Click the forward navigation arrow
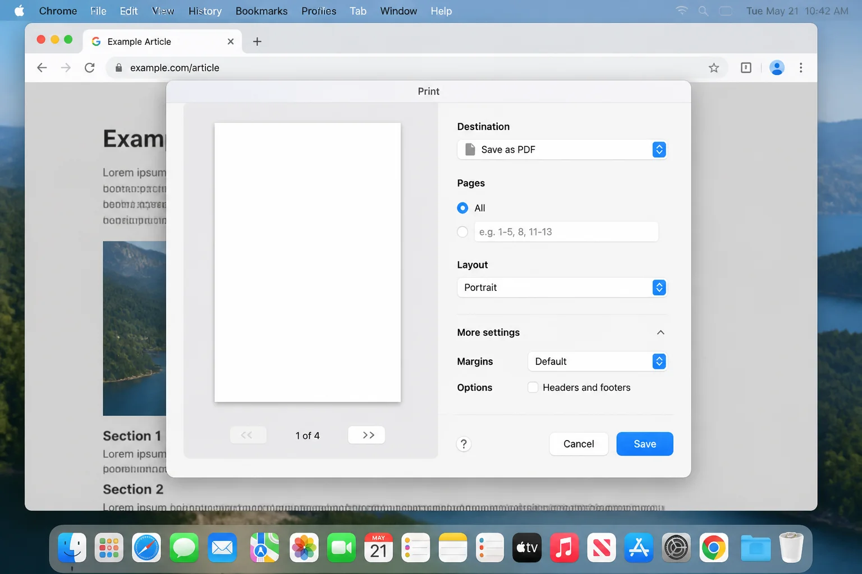The image size is (862, 574). click(x=66, y=68)
